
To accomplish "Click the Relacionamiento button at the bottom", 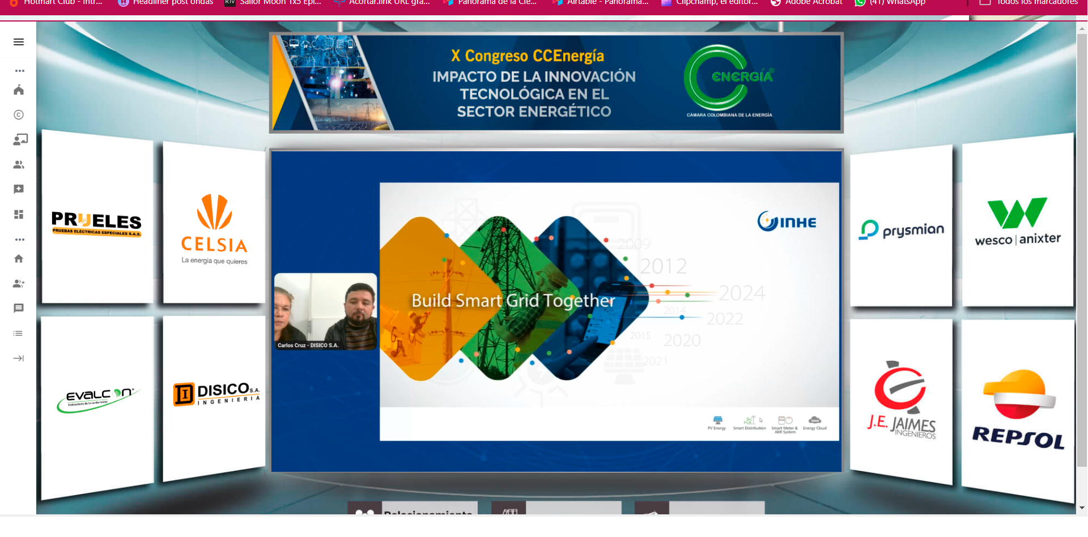I will [x=413, y=509].
